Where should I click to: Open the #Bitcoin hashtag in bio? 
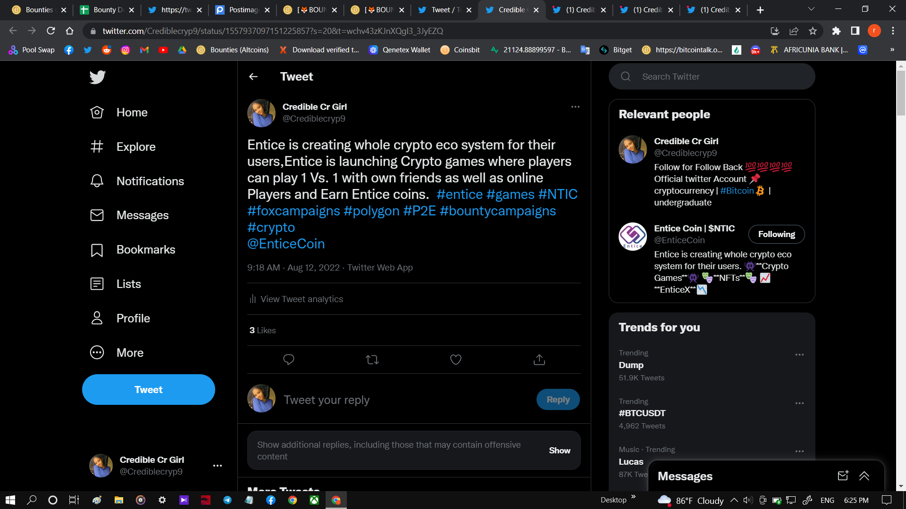click(737, 190)
